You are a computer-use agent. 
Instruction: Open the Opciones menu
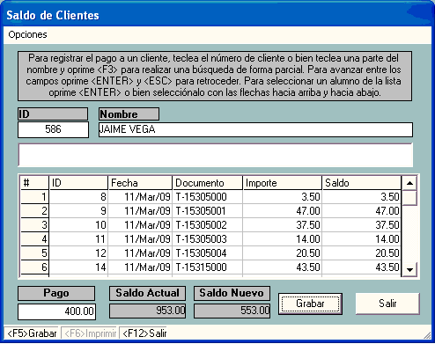[27, 34]
